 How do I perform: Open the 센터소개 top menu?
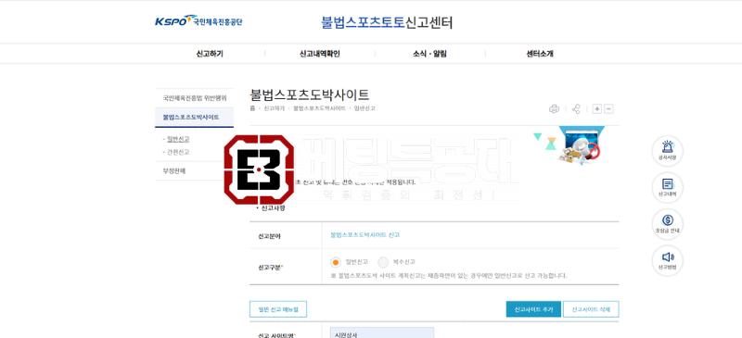(x=540, y=54)
